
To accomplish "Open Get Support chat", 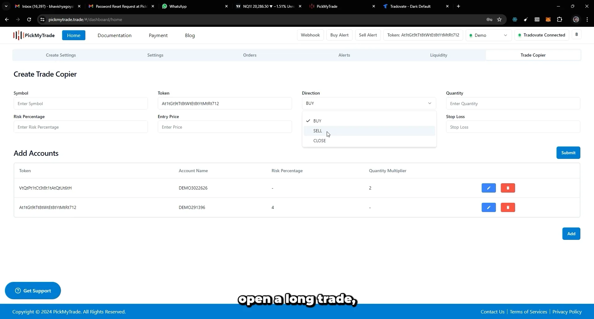I will coord(33,291).
